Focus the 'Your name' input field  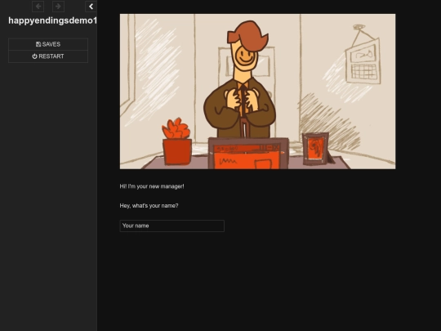coord(172,226)
